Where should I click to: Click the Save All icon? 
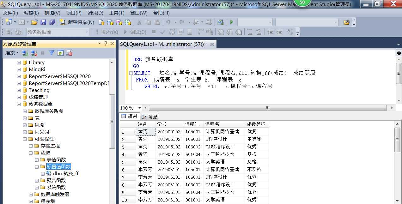pyautogui.click(x=52, y=22)
